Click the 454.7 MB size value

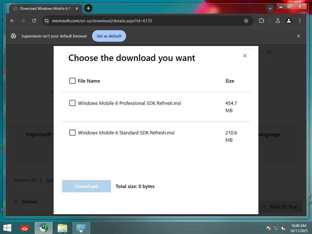231,107
